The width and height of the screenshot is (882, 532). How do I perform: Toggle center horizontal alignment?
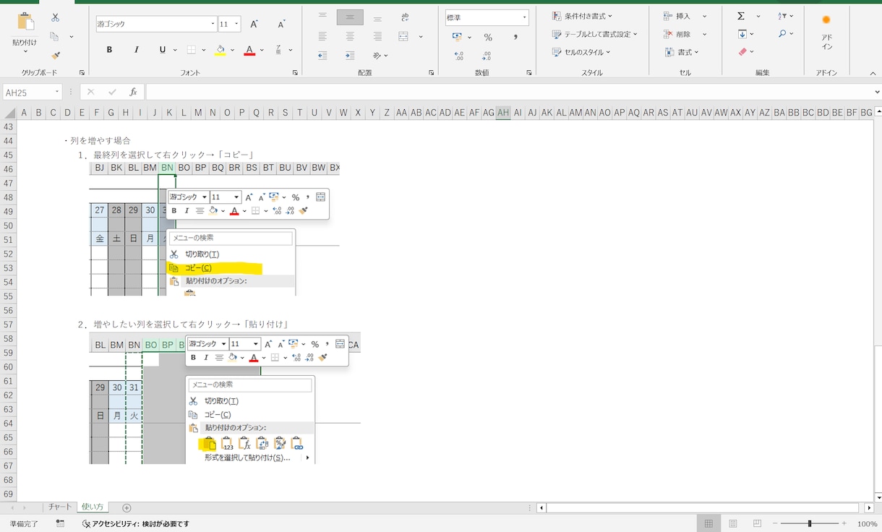(350, 36)
